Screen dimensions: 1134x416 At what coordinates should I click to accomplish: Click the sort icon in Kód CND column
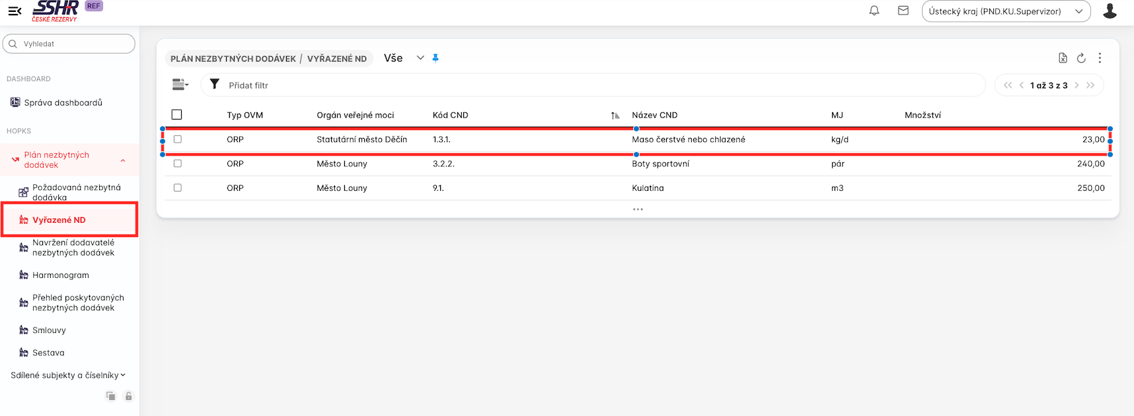coord(615,116)
